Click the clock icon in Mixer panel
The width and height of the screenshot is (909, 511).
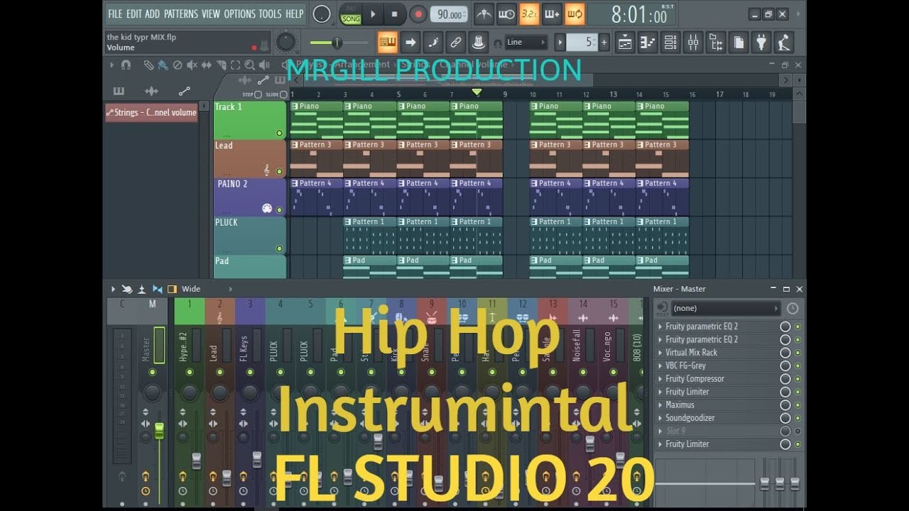point(793,308)
